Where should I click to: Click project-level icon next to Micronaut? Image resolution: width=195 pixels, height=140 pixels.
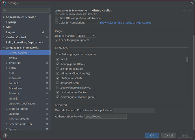(x=47, y=93)
